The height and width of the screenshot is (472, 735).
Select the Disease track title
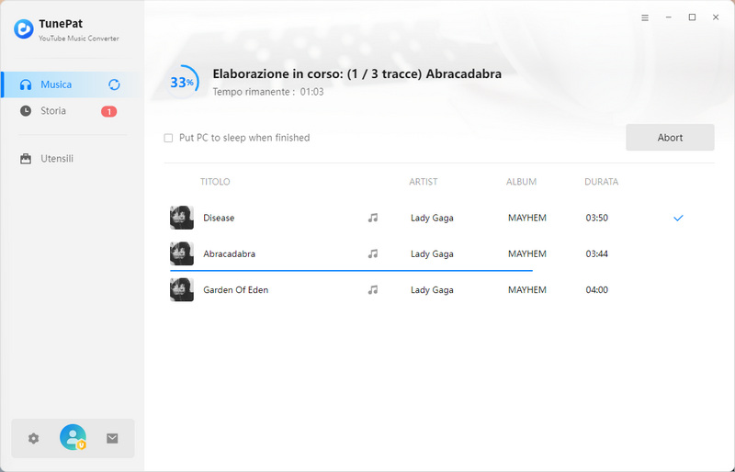tap(219, 218)
